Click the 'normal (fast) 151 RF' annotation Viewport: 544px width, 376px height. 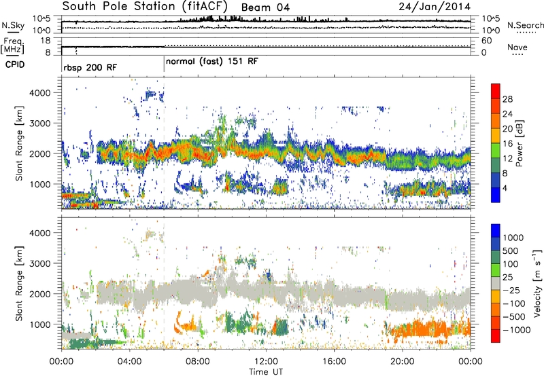pyautogui.click(x=212, y=62)
